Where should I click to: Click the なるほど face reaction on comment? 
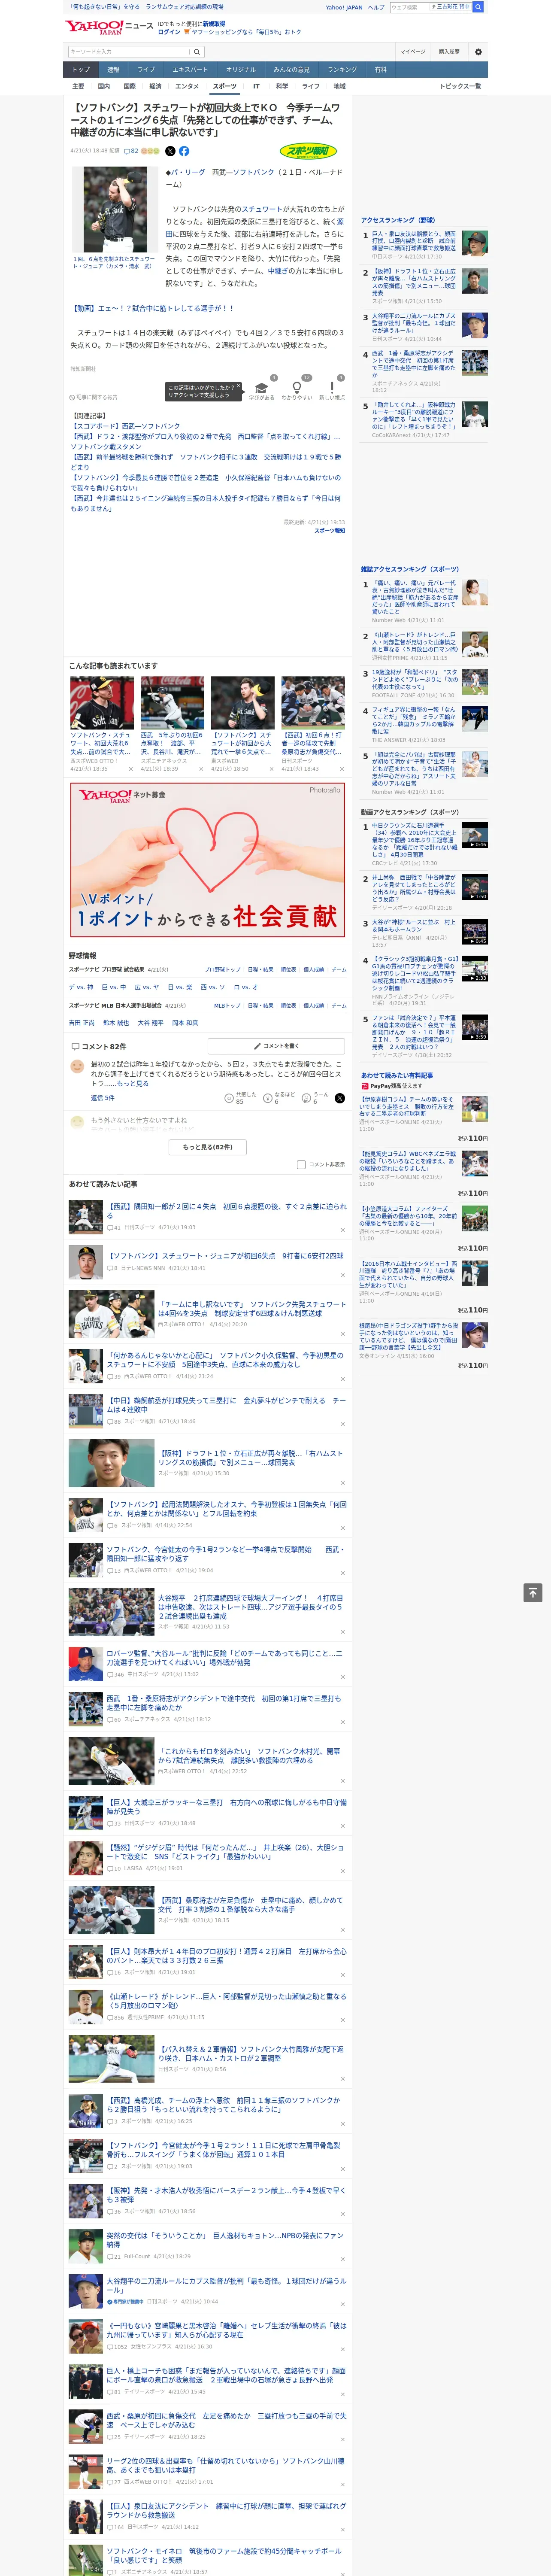click(269, 1097)
